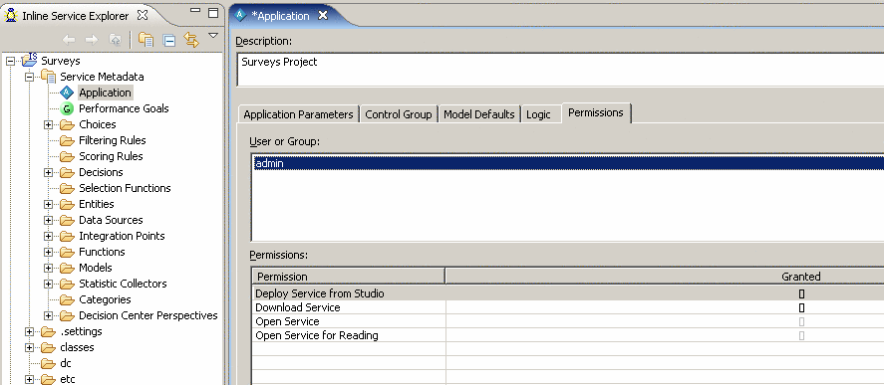Click the Surveys project icon
The height and width of the screenshot is (385, 884).
click(29, 60)
